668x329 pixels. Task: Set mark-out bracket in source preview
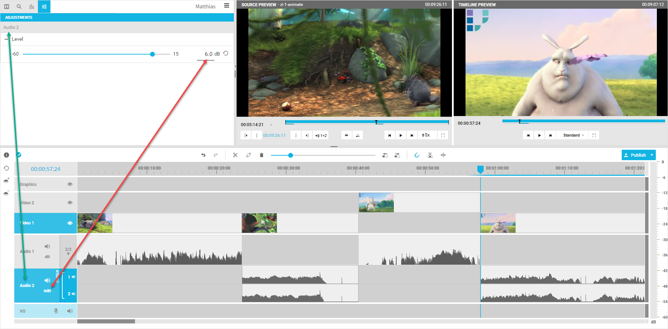point(296,135)
